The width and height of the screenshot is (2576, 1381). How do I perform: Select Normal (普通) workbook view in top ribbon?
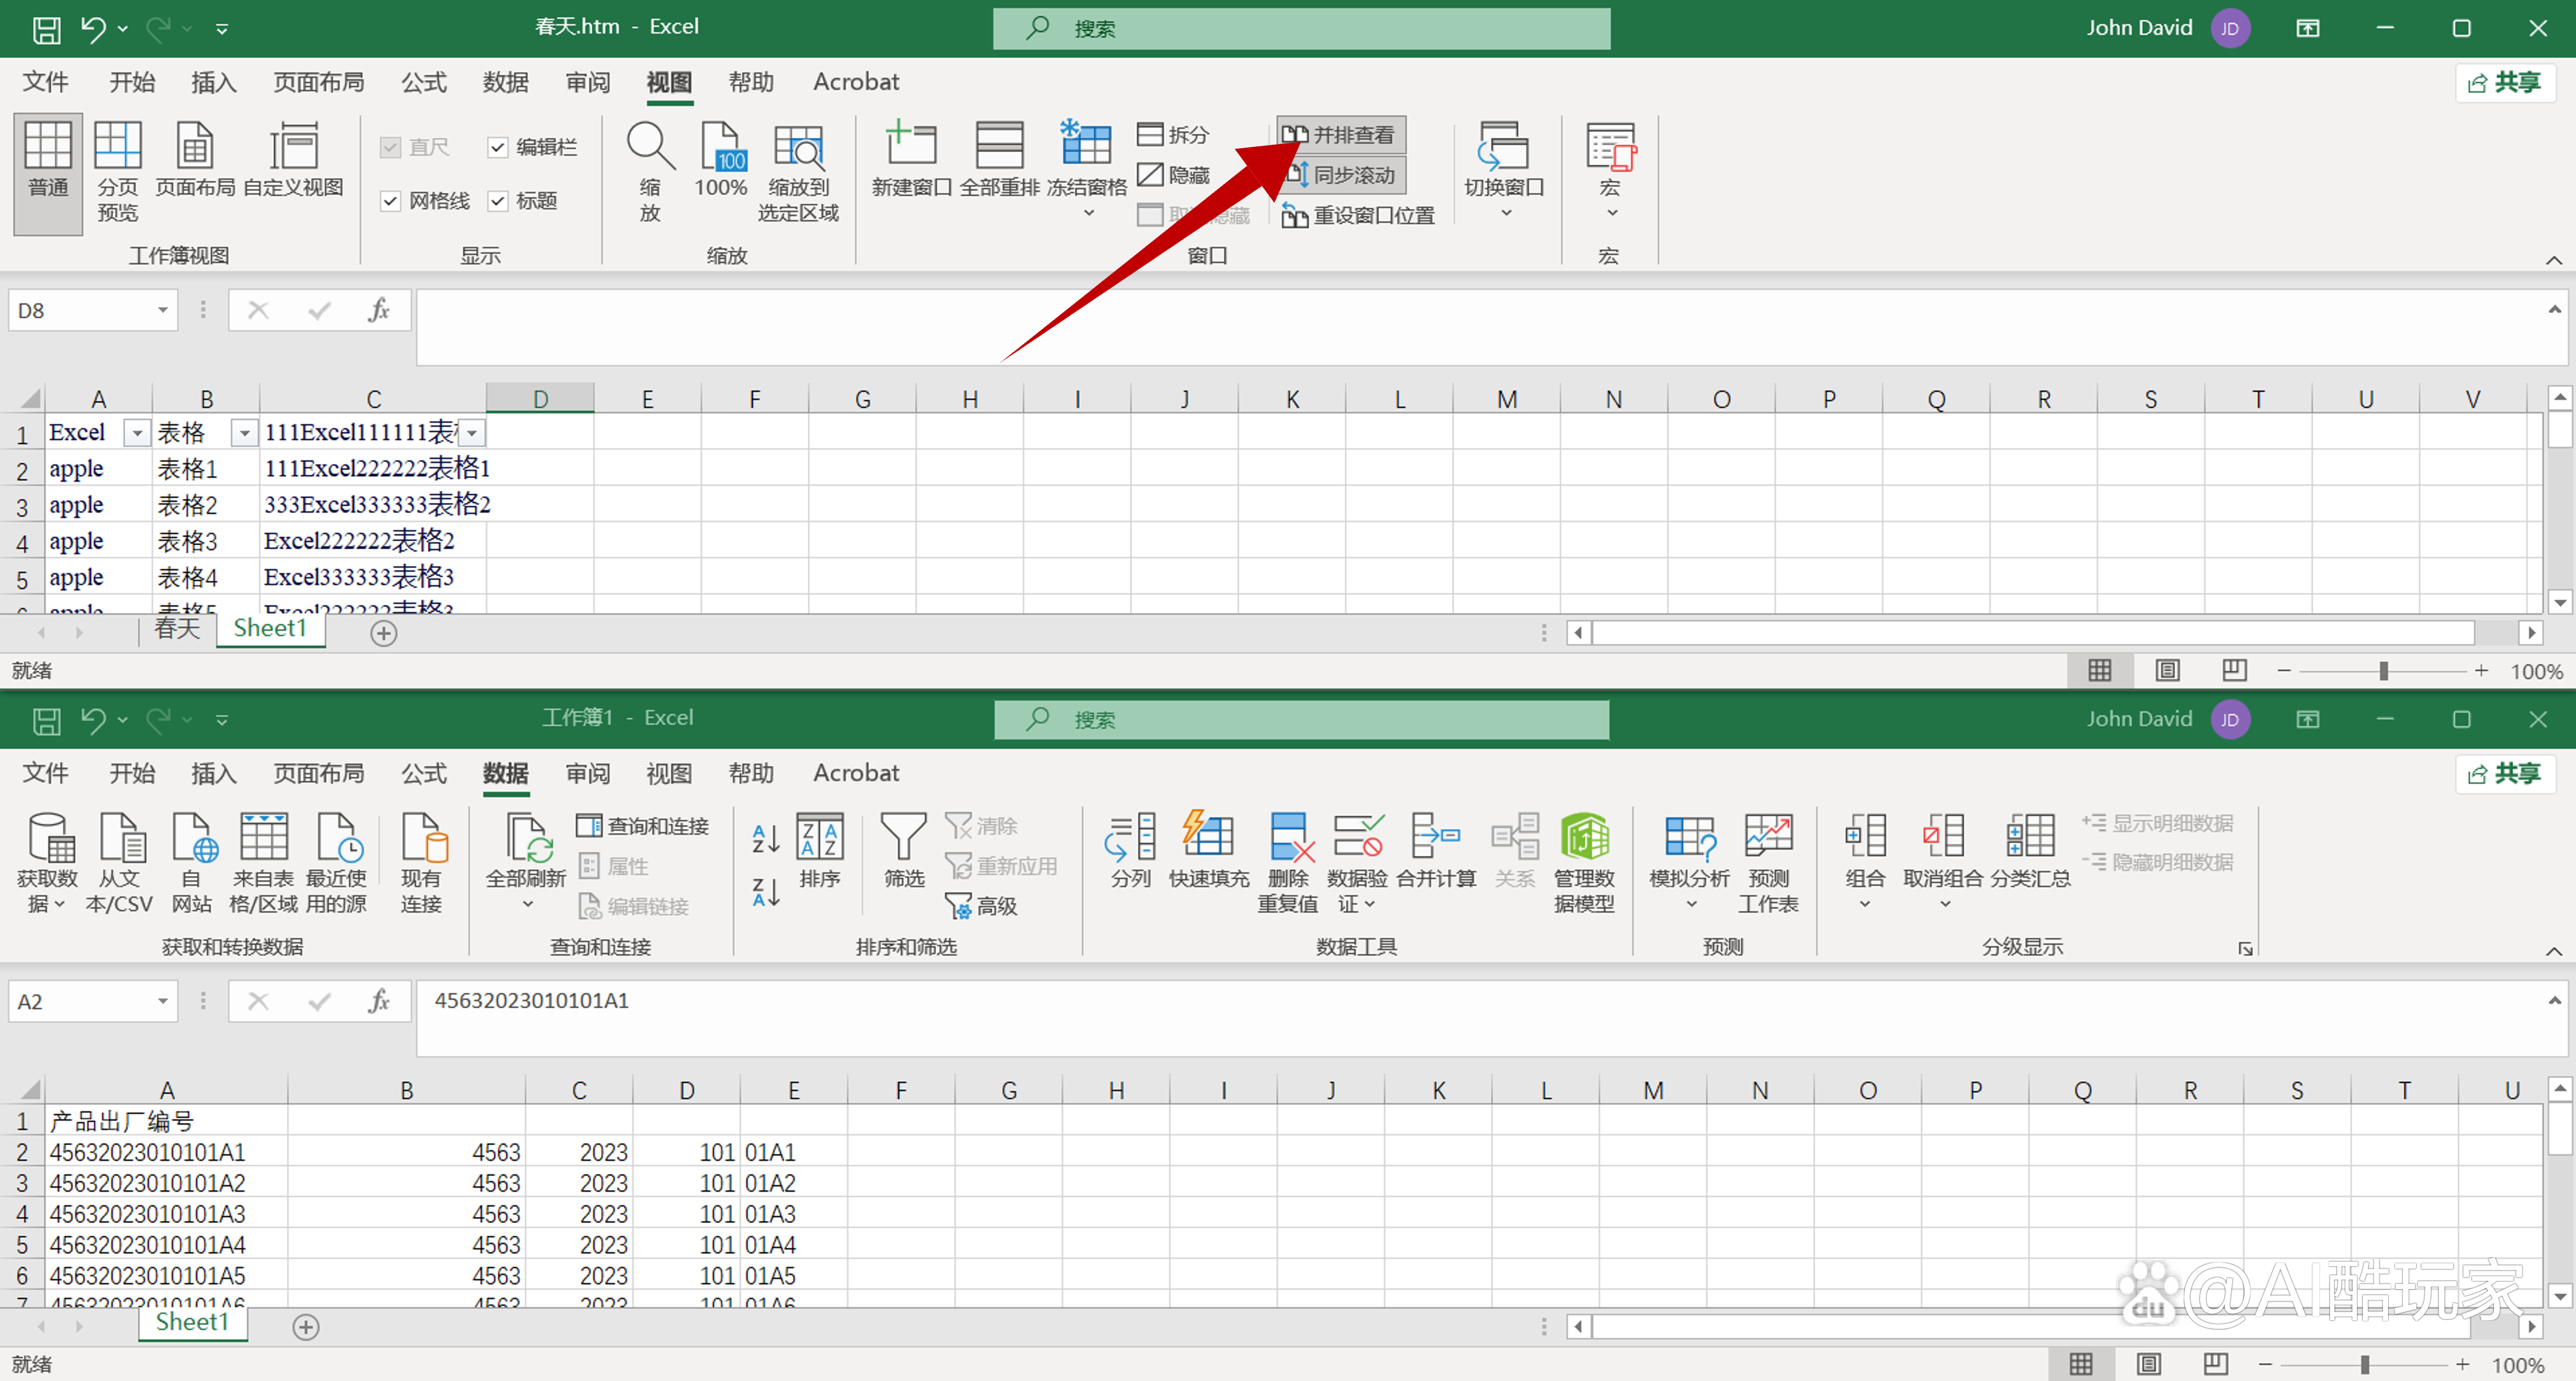48,174
